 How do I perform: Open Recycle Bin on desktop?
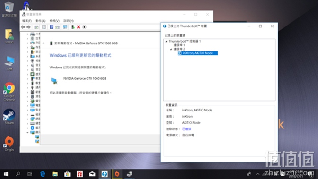click(x=9, y=9)
